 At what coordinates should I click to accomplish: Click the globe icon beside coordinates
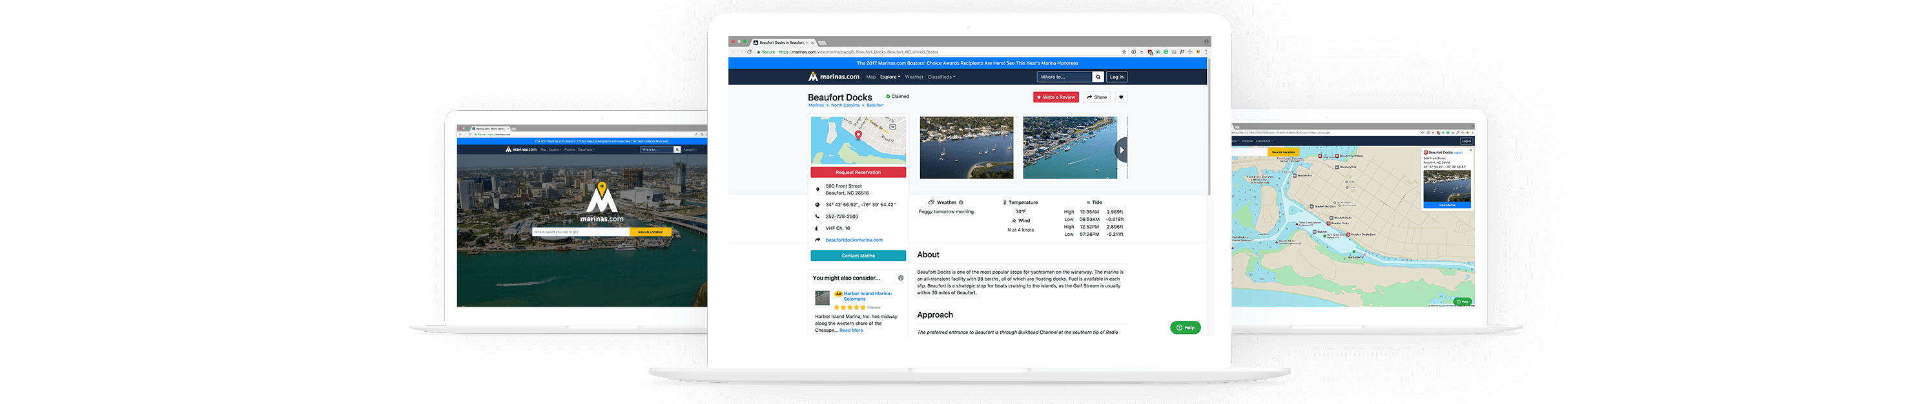tap(817, 204)
